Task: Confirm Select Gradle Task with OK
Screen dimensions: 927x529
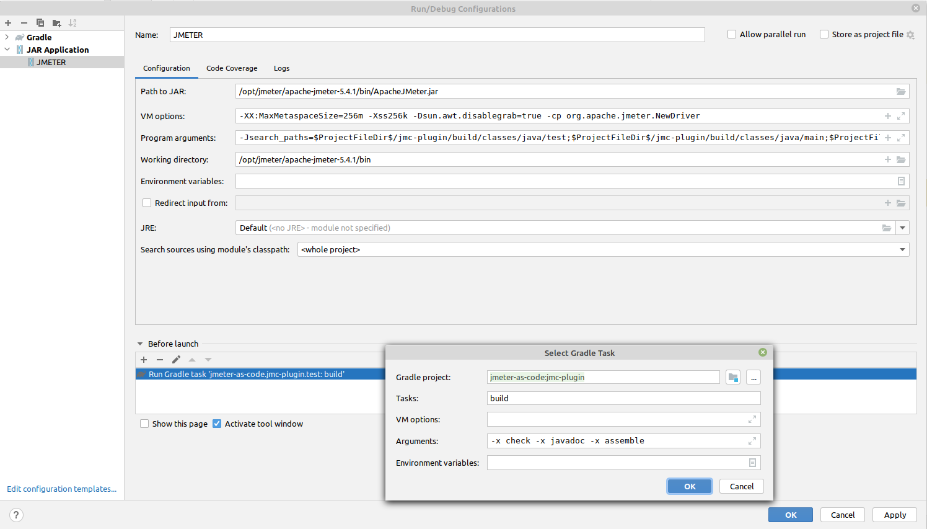Action: [x=690, y=486]
